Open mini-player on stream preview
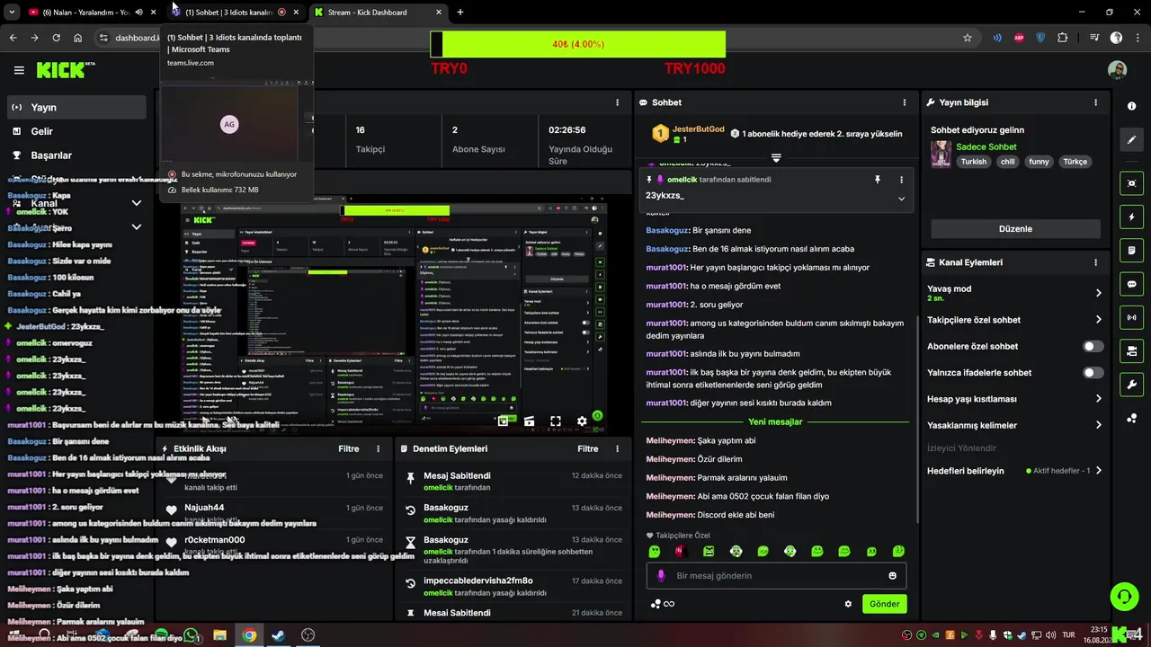 pos(504,421)
